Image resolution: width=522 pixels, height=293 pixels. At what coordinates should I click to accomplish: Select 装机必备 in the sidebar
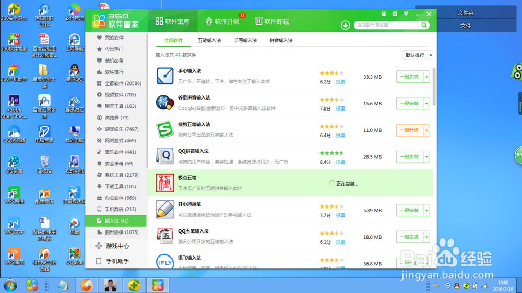point(116,60)
